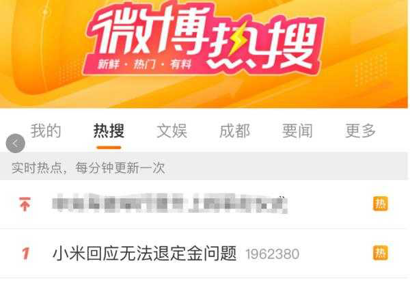Tap the gray back arrow button

click(x=16, y=144)
